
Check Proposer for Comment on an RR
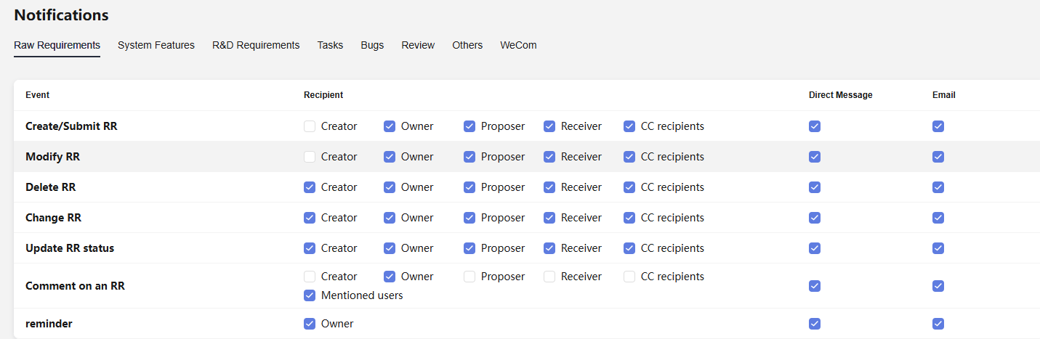coord(469,277)
